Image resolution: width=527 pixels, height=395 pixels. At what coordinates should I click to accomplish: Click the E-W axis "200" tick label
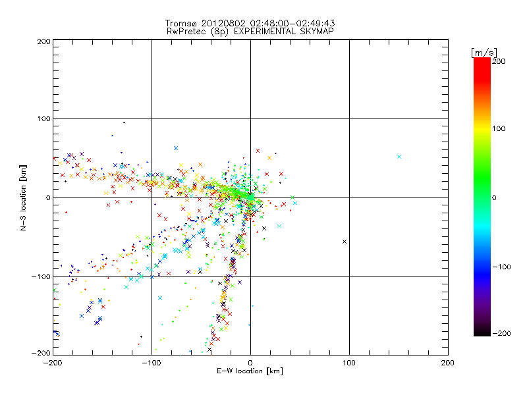click(x=448, y=363)
